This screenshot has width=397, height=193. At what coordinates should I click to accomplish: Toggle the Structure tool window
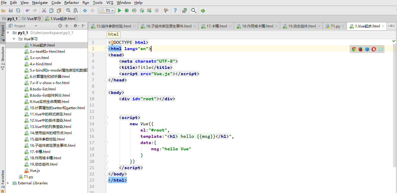click(3, 58)
